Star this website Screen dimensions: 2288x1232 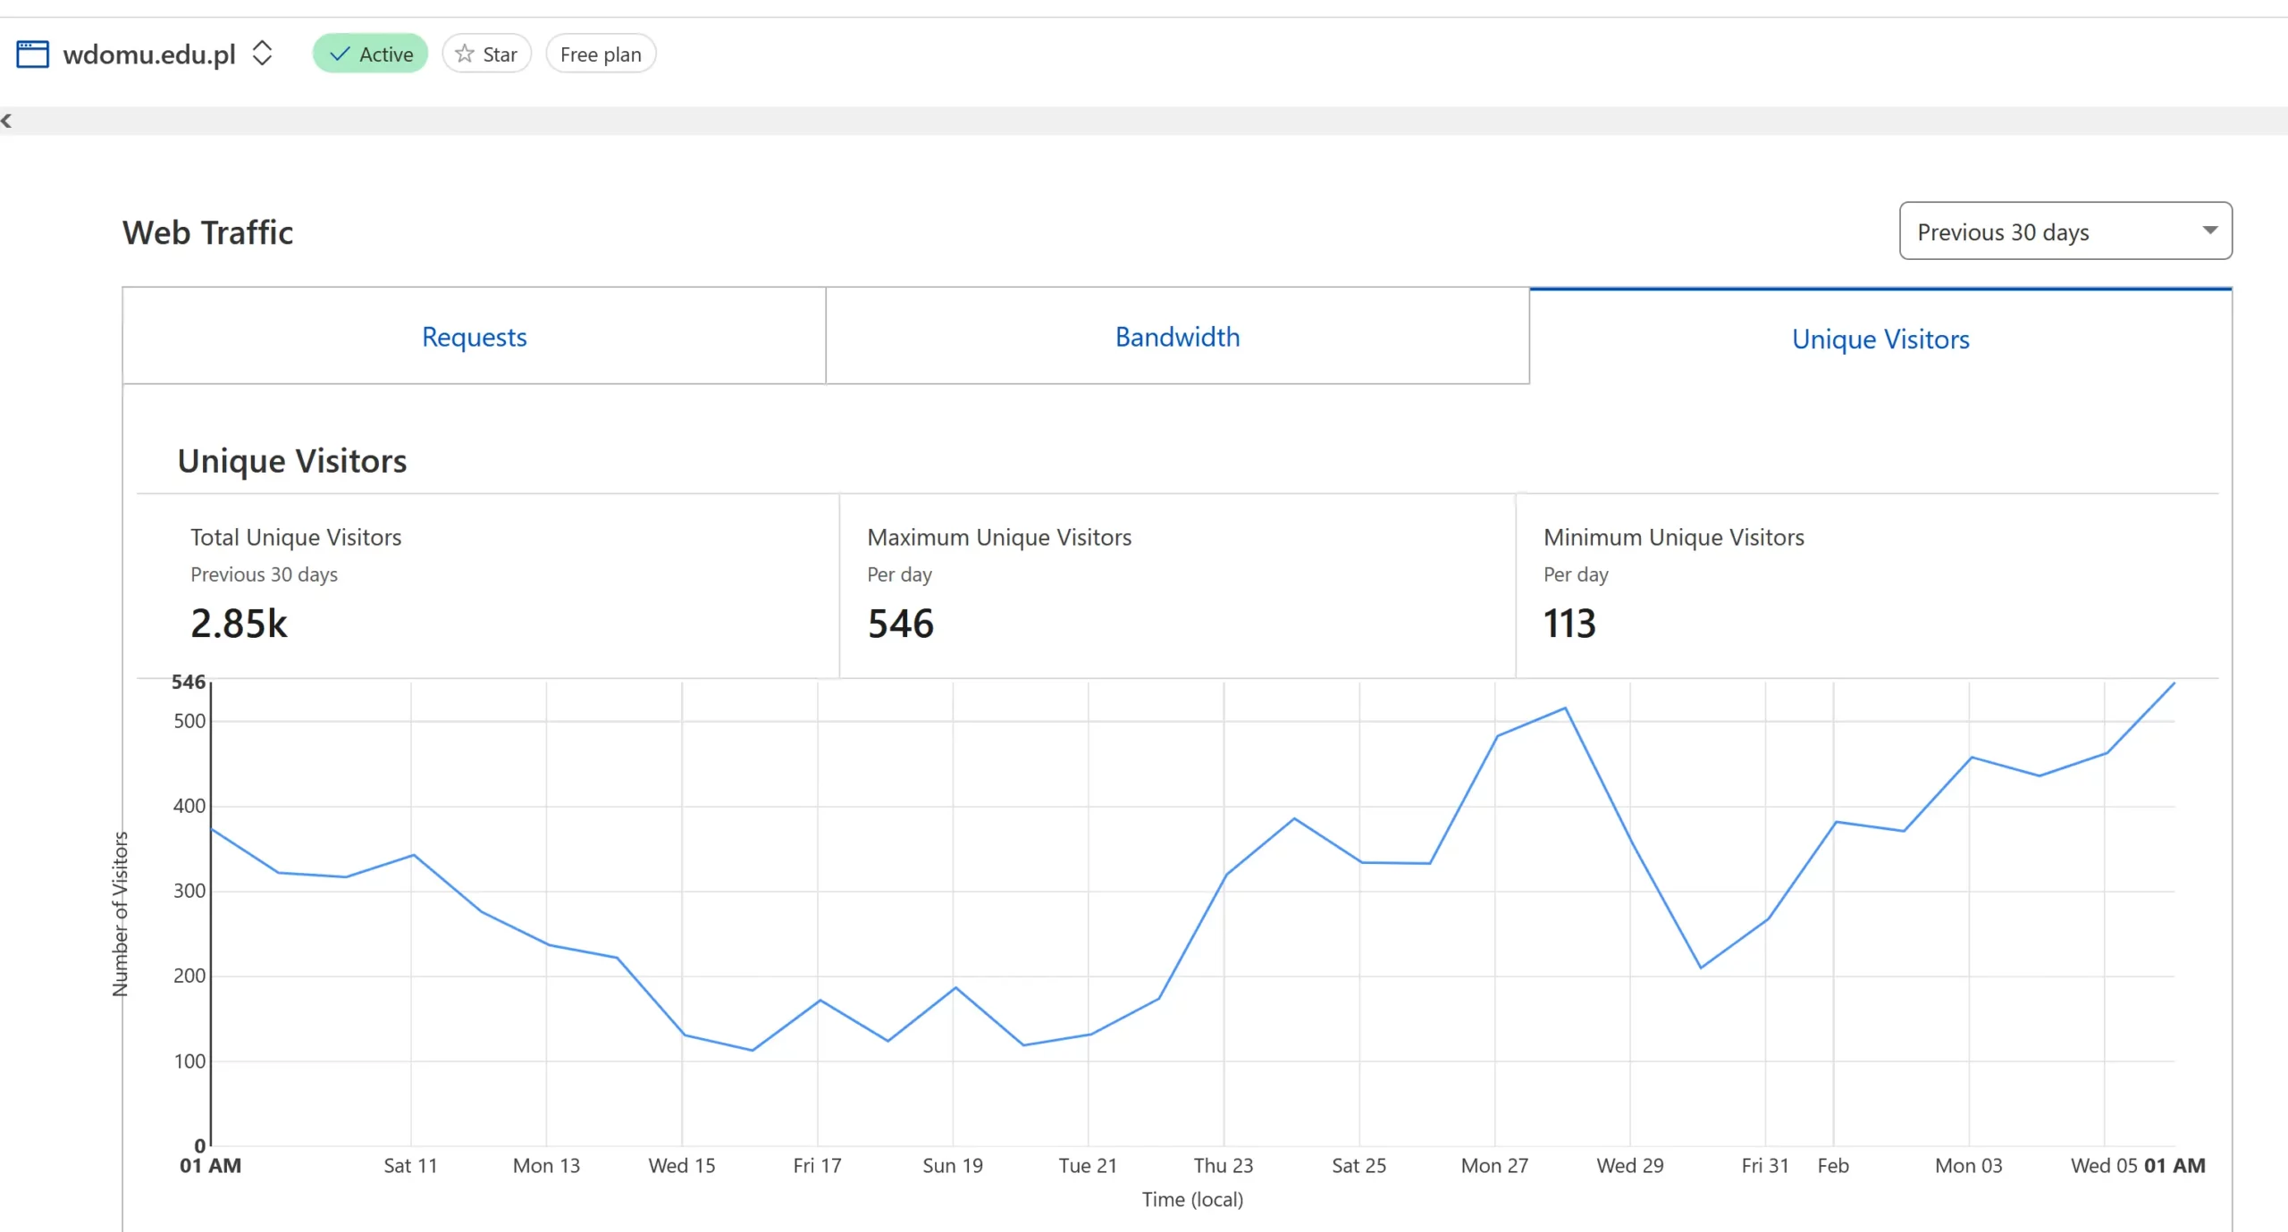point(487,54)
